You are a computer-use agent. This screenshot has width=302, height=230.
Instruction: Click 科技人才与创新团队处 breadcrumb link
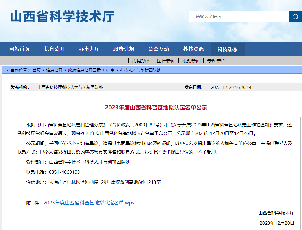click(x=140, y=70)
